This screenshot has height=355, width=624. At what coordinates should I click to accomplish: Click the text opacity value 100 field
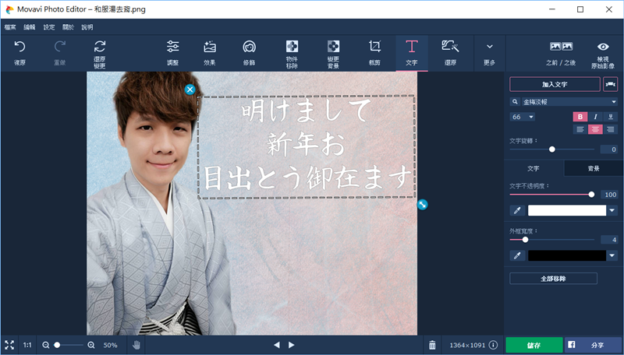tap(609, 194)
